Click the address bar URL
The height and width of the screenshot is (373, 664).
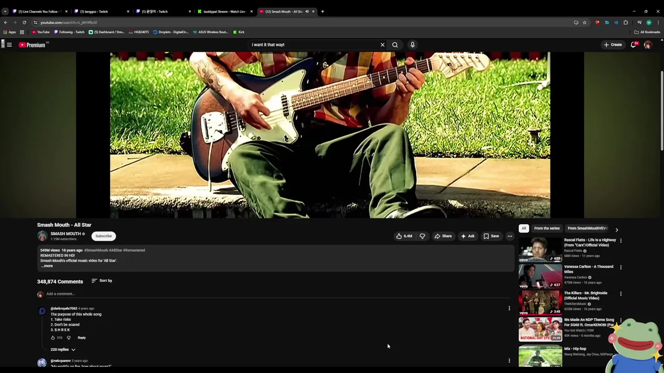click(69, 23)
